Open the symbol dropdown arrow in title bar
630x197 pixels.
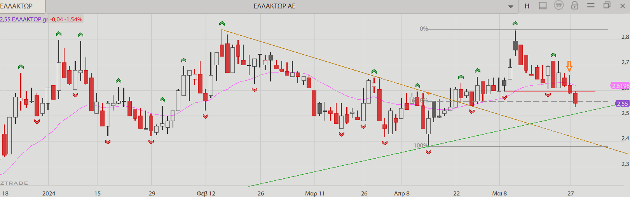pos(511,7)
